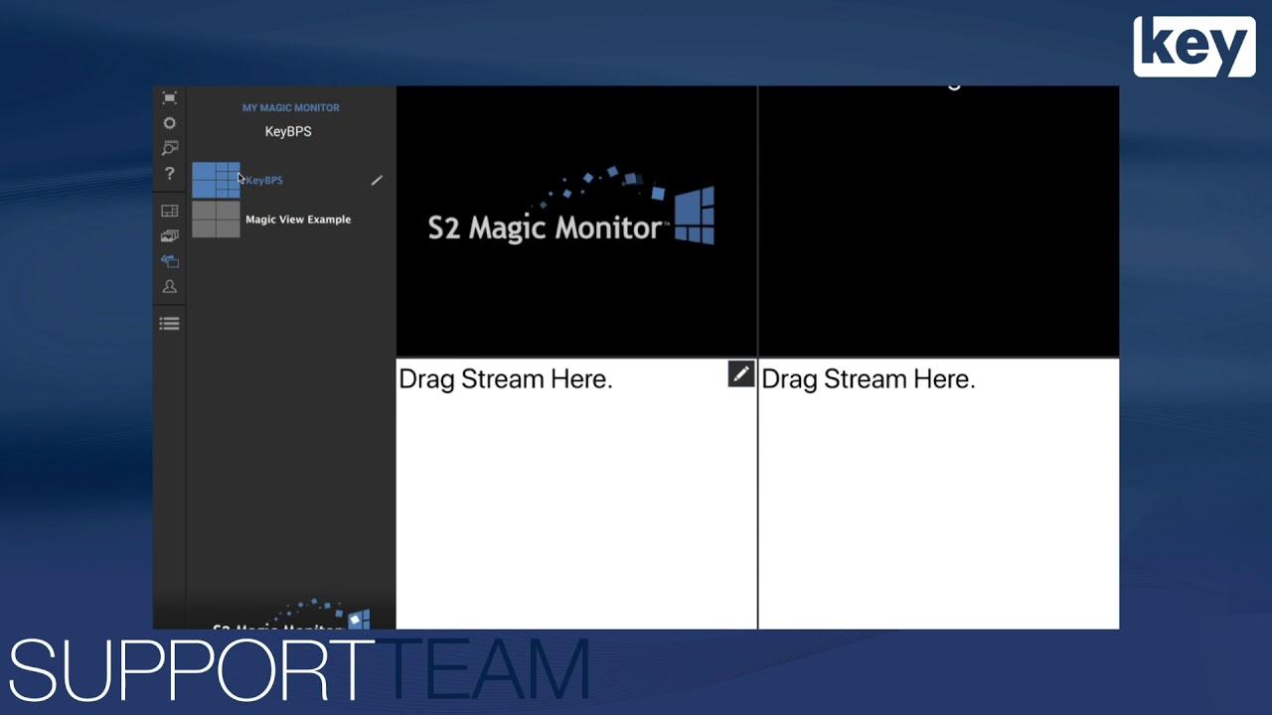Viewport: 1272px width, 715px height.
Task: Click the MY MAGIC MONITOR heading
Action: (x=291, y=107)
